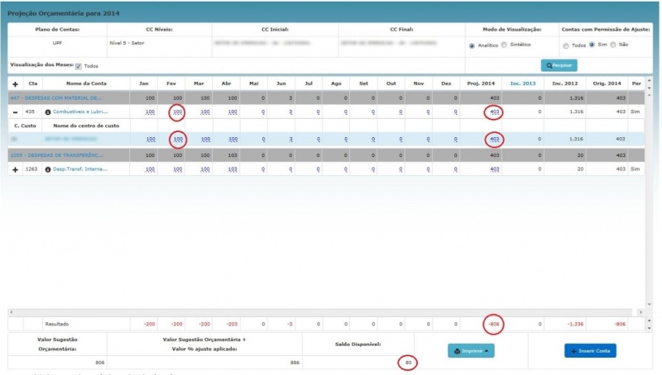Click the Resultado Proj. 2014 total -806
Screen dimensions: 662x375
pyautogui.click(x=493, y=325)
